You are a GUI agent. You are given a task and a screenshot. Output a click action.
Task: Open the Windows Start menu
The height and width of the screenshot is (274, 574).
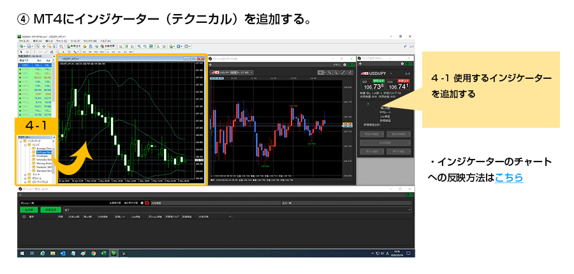tap(22, 253)
